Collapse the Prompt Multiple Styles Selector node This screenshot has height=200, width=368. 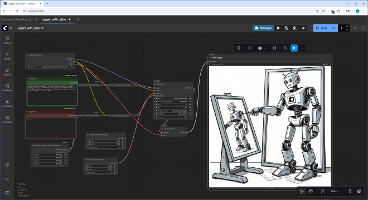(x=33, y=145)
